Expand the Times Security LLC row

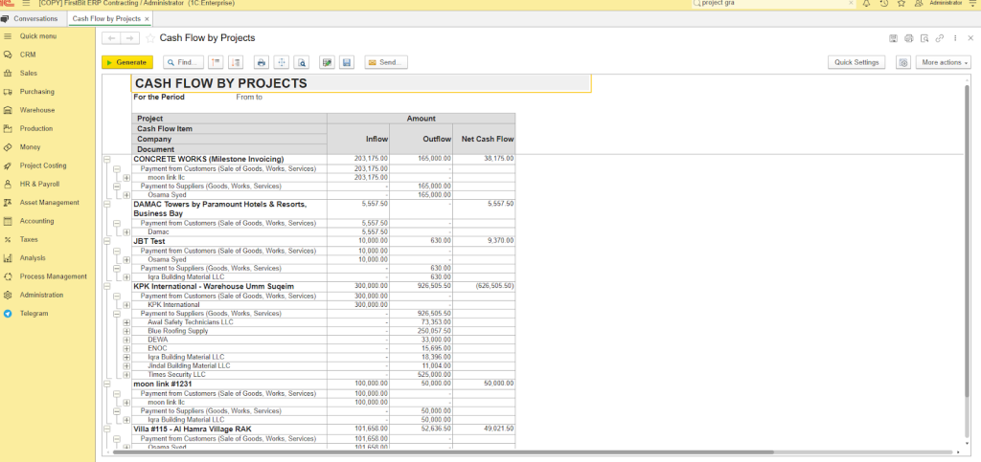[x=126, y=375]
